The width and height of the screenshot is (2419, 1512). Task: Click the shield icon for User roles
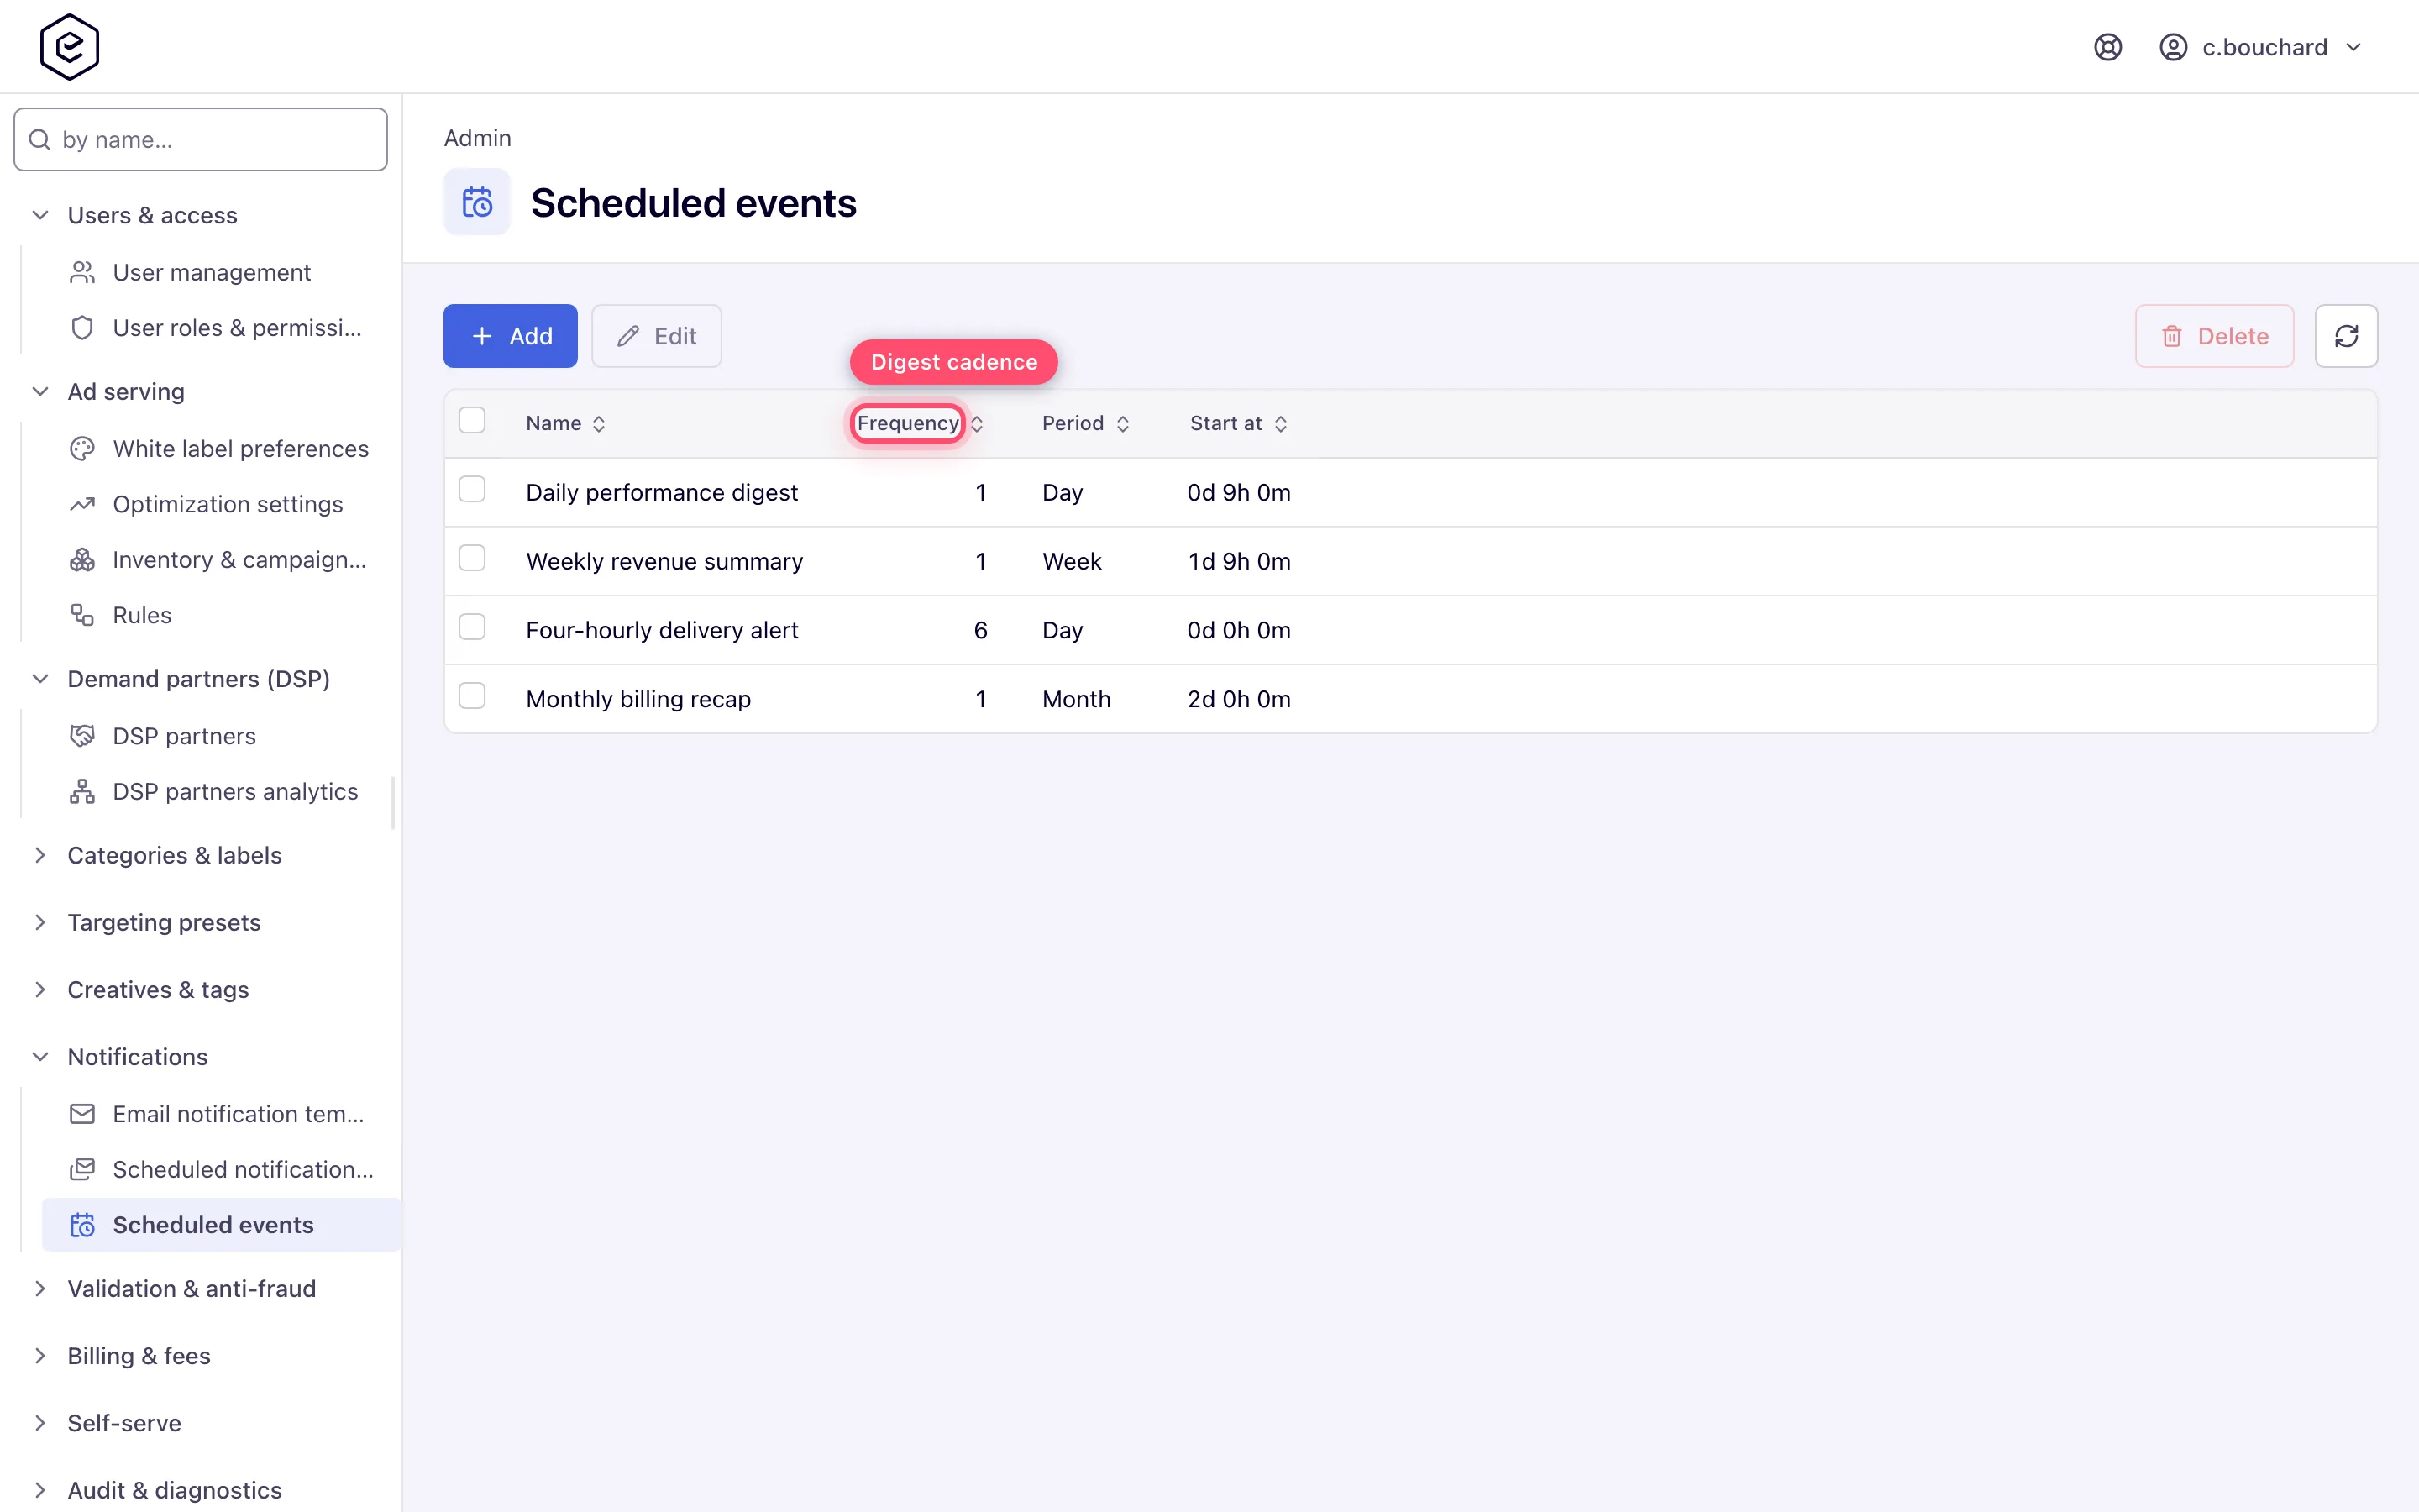tap(82, 328)
